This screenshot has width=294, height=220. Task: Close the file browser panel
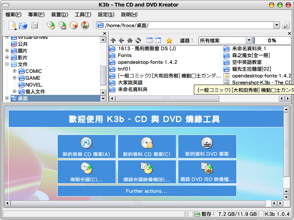(289, 33)
